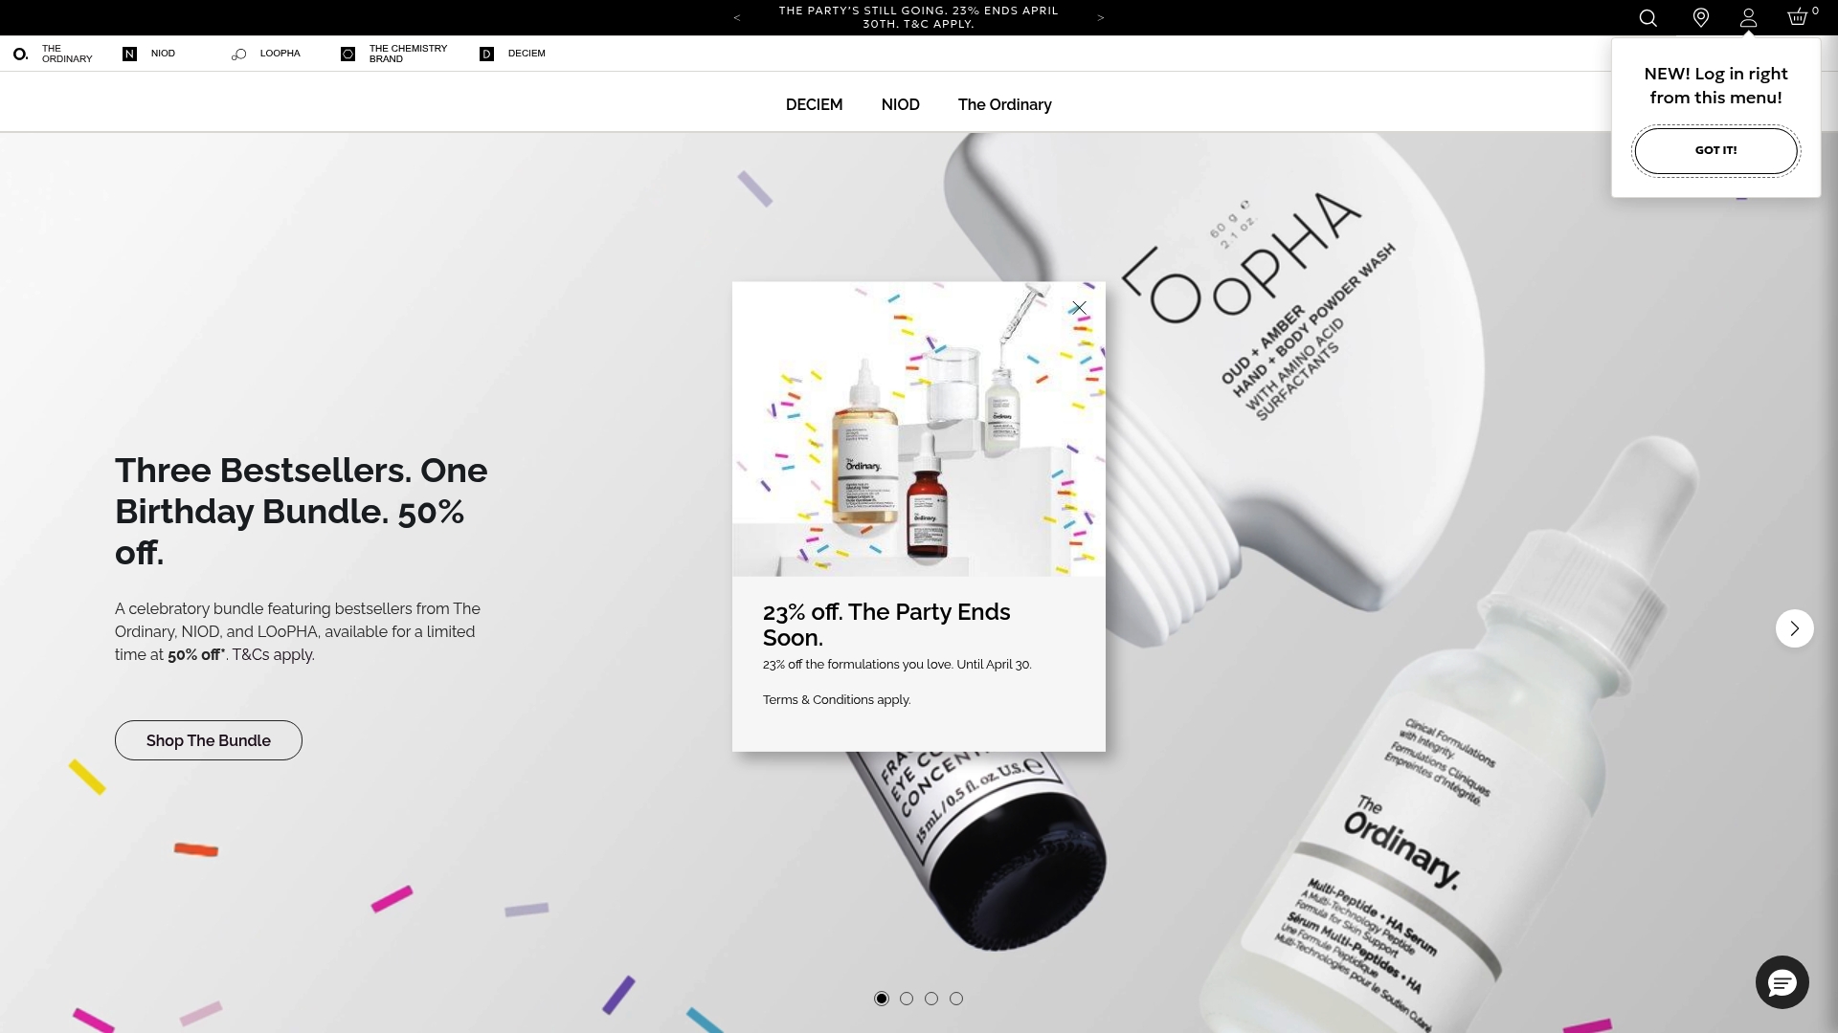The image size is (1838, 1033).
Task: Click popup product image with confetti
Action: 919,429
